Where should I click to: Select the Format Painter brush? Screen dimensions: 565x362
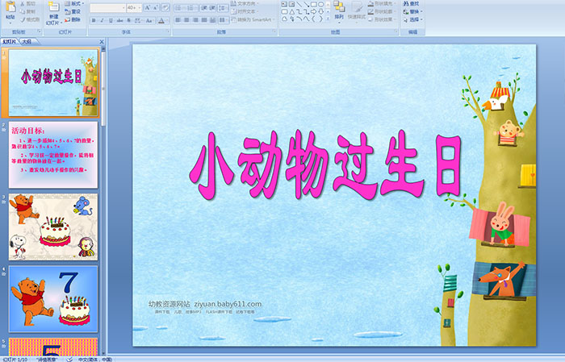[23, 19]
